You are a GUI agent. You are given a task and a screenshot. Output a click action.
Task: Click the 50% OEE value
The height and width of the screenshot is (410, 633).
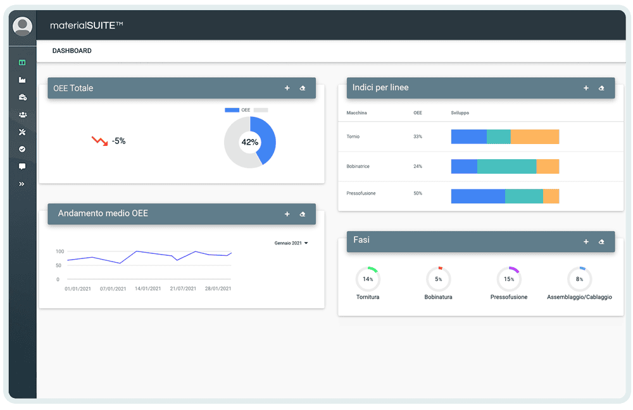(x=417, y=194)
